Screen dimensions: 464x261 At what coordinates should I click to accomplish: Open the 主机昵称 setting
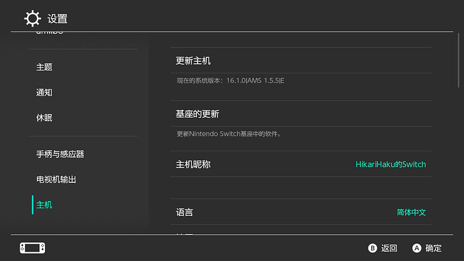tap(301, 164)
